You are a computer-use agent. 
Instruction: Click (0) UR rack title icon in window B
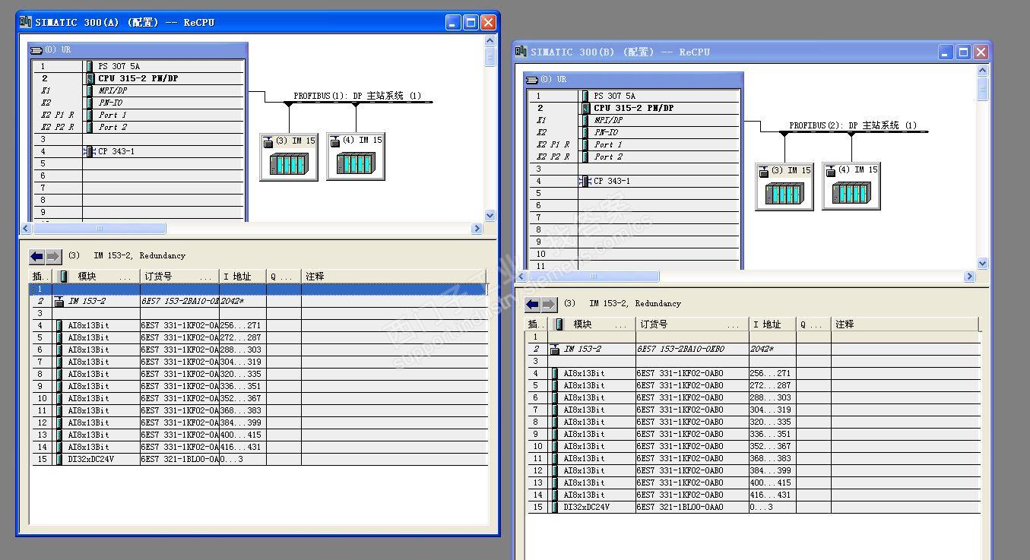(531, 80)
